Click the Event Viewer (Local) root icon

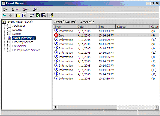[4, 22]
